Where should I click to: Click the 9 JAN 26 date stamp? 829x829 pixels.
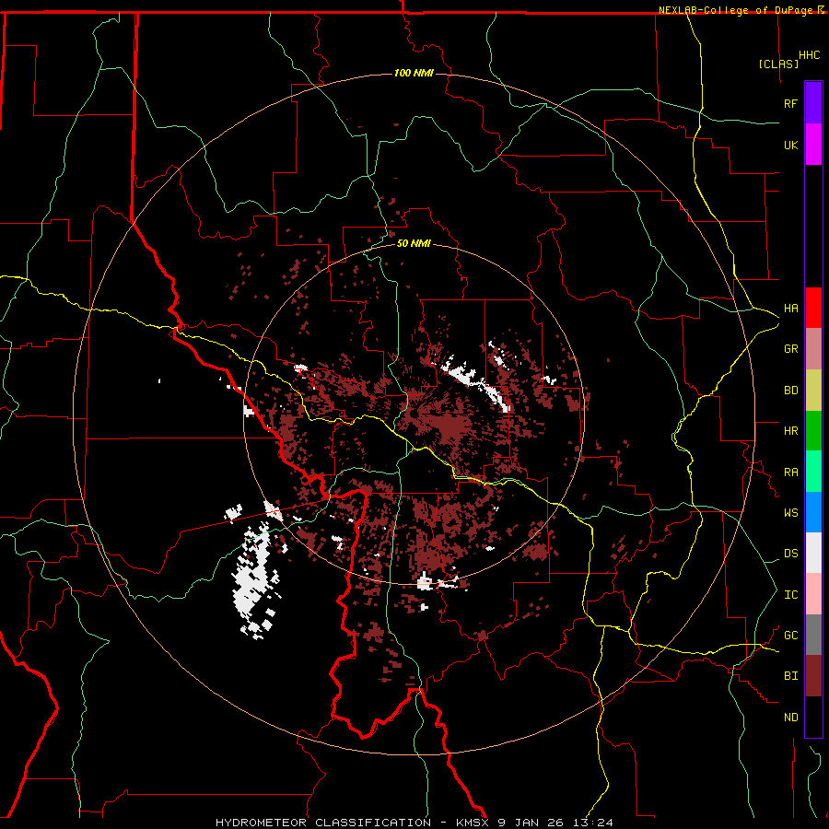pos(531,823)
